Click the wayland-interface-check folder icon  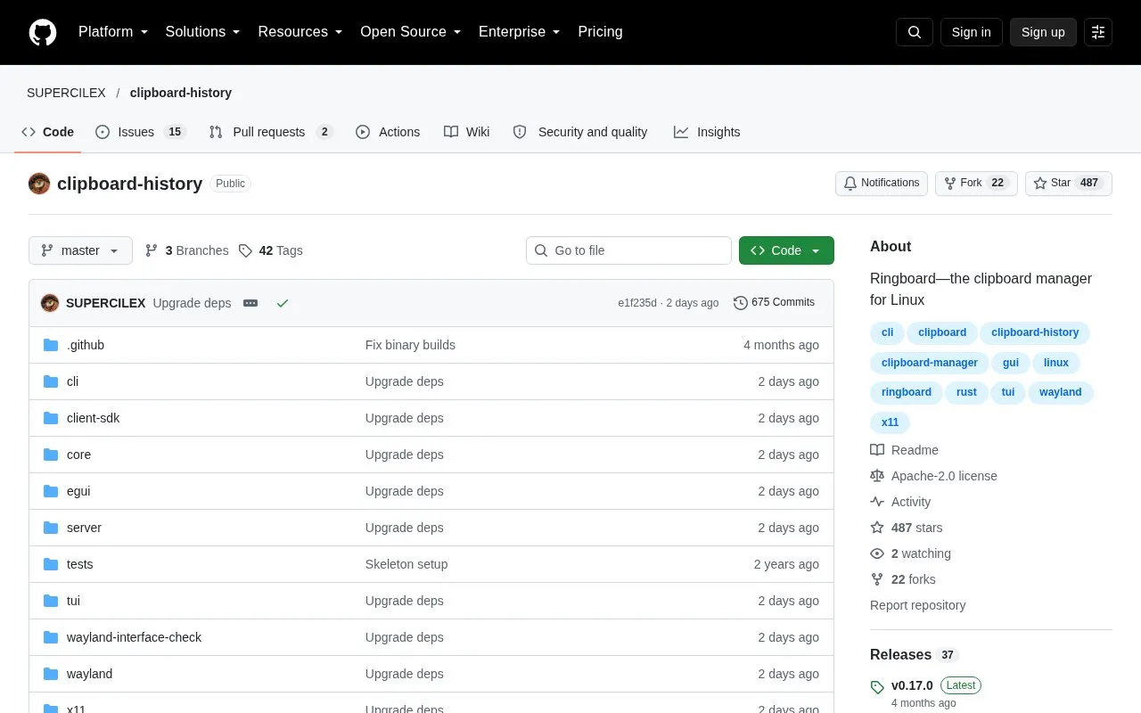click(x=51, y=637)
